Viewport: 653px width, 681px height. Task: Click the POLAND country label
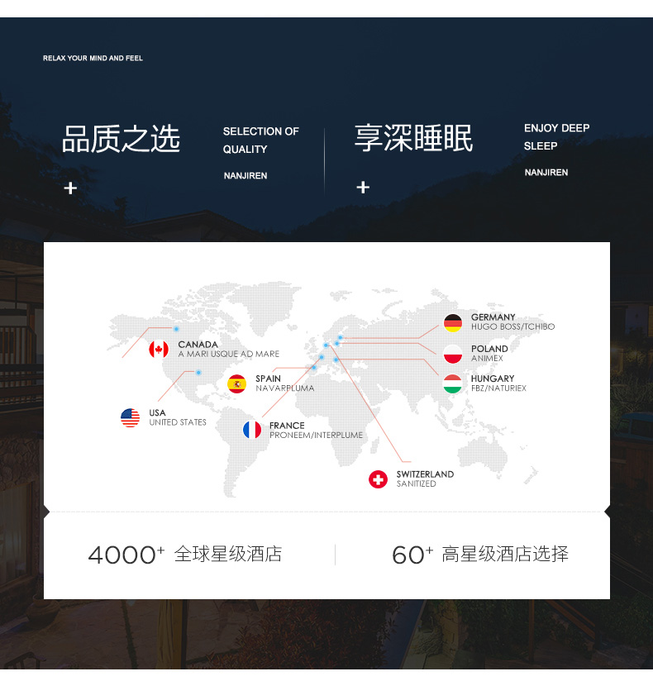click(489, 349)
